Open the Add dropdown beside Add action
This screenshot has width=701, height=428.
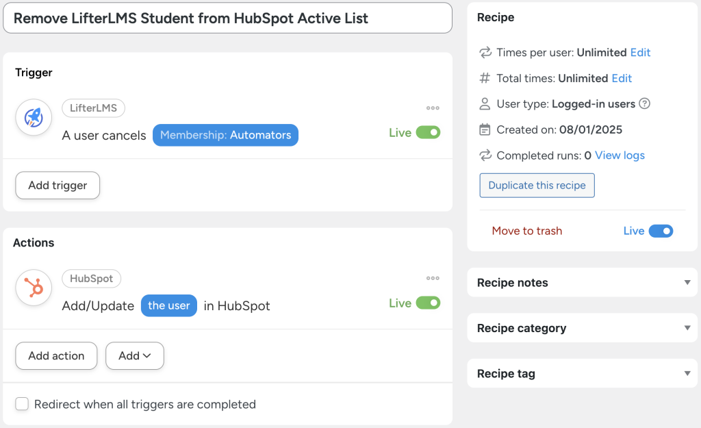point(134,355)
